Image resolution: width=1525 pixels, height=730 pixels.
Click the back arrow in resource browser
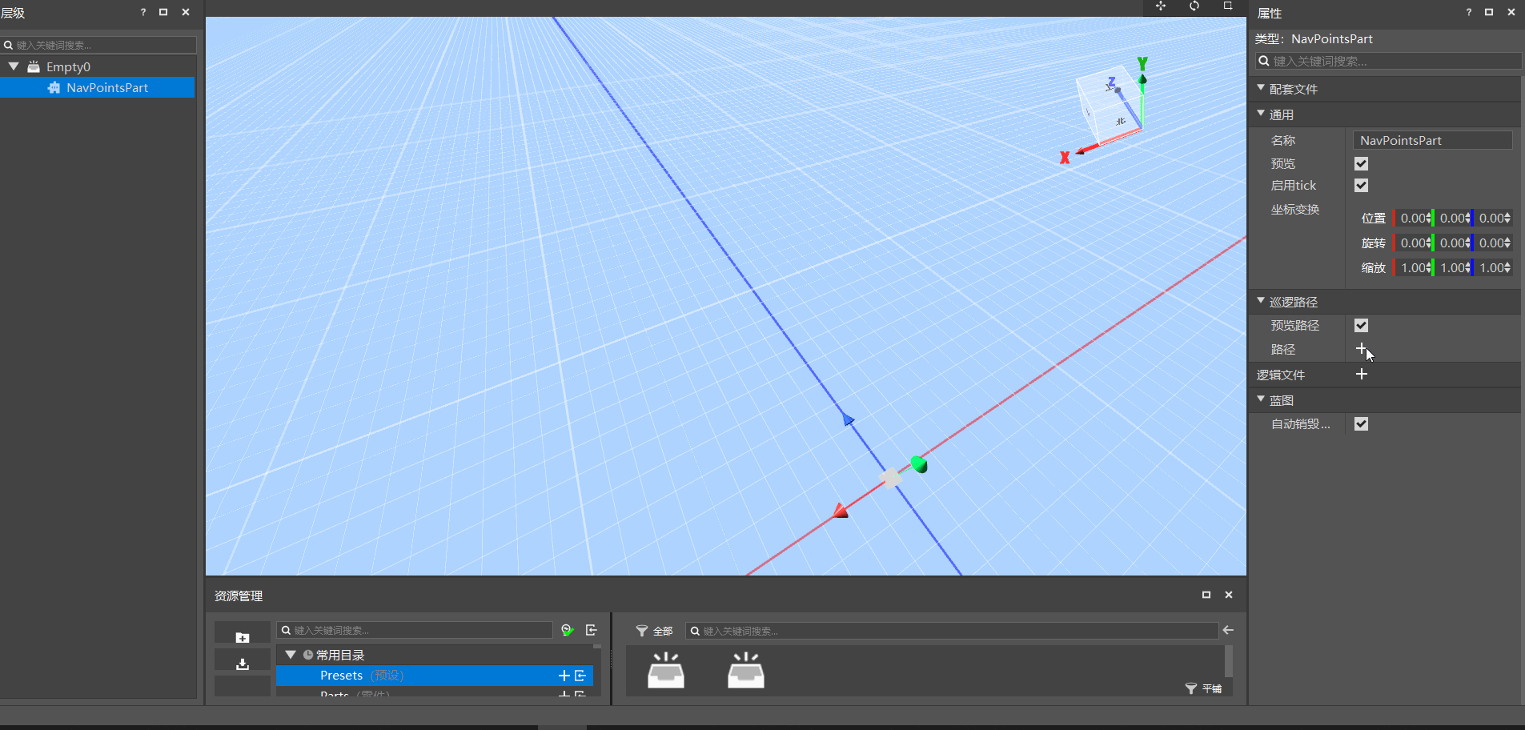point(1228,631)
